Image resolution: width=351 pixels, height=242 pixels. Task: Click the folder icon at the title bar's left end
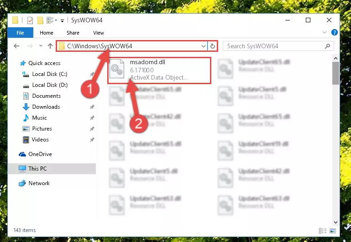point(15,20)
